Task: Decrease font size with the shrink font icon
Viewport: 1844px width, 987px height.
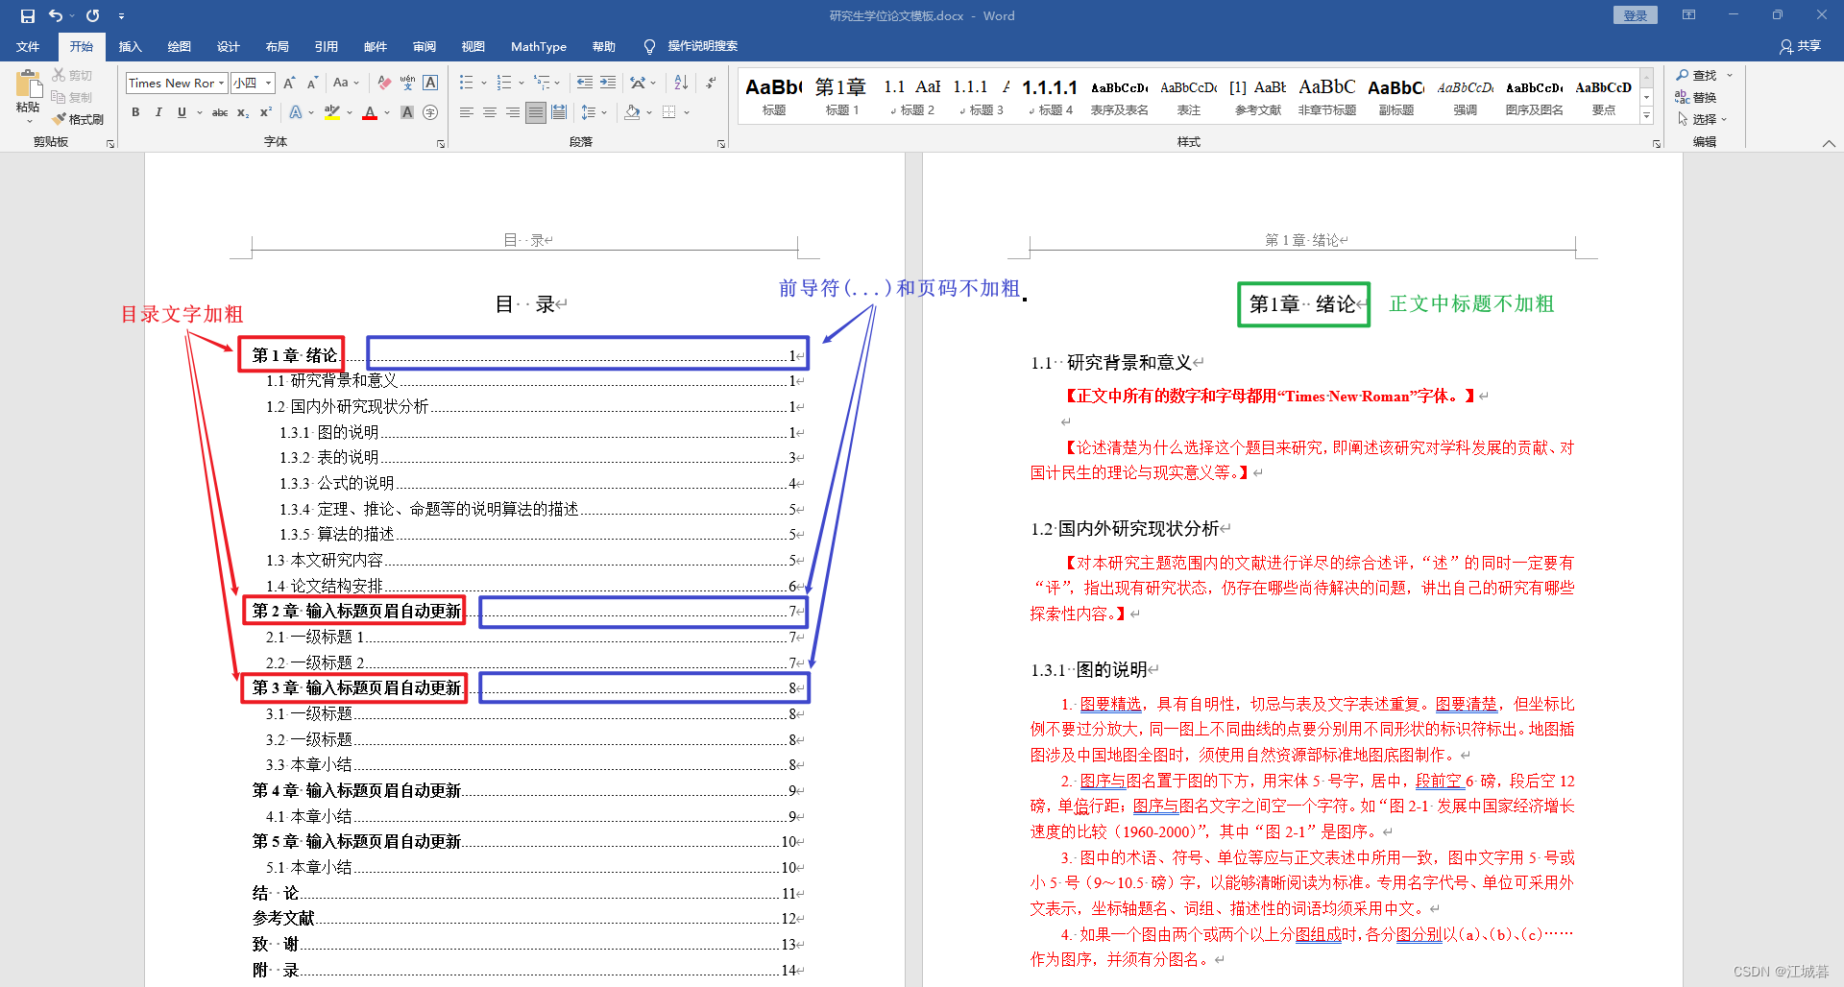Action: pyautogui.click(x=312, y=83)
